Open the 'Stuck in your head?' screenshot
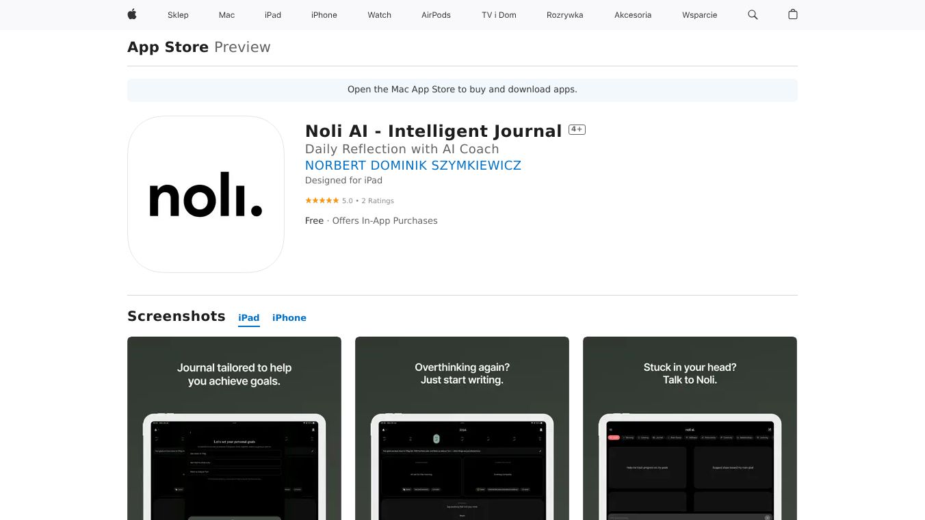Image resolution: width=925 pixels, height=520 pixels. pyautogui.click(x=690, y=428)
